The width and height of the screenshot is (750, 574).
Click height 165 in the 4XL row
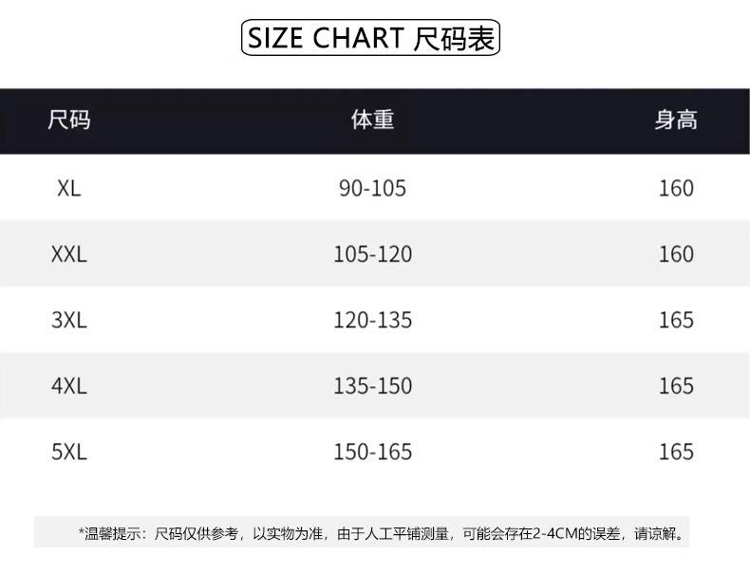click(676, 386)
